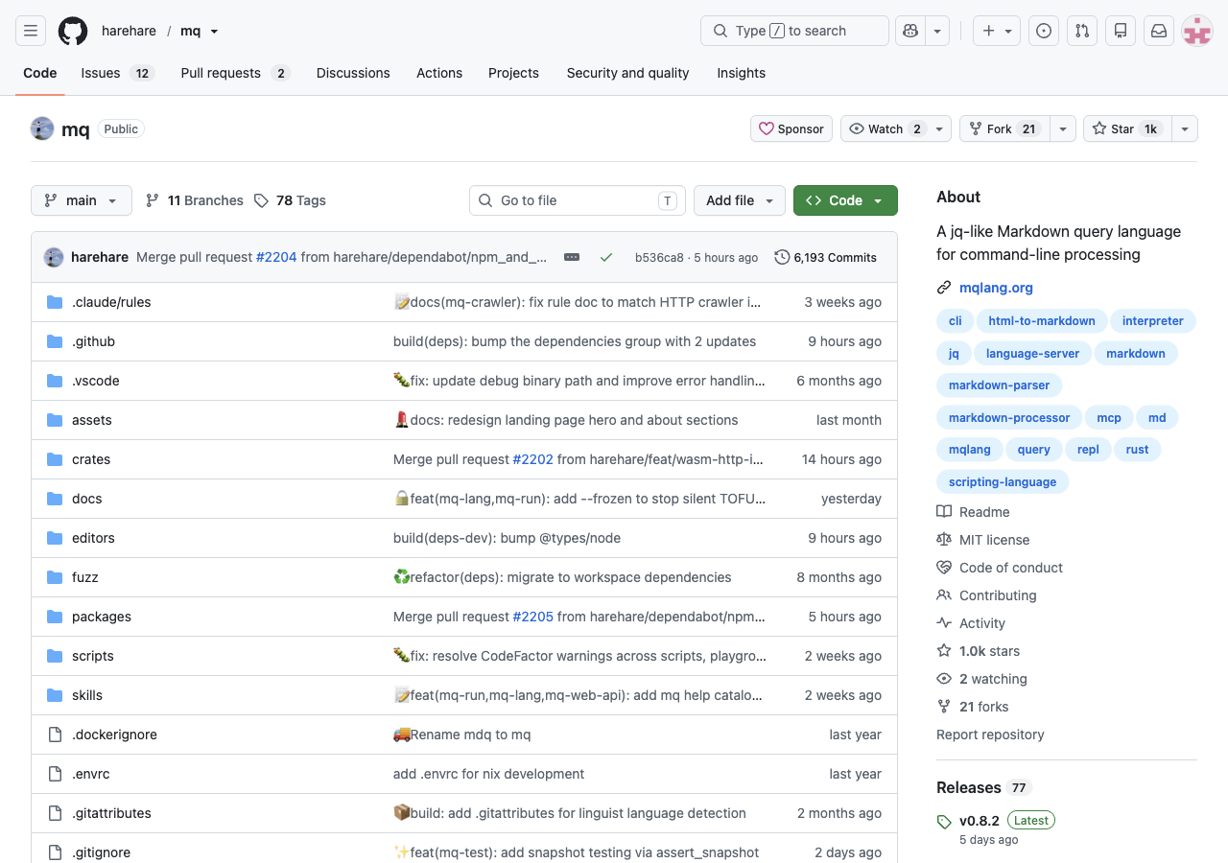This screenshot has height=863, width=1228.
Task: Select the rust topic tag
Action: [x=1137, y=449]
